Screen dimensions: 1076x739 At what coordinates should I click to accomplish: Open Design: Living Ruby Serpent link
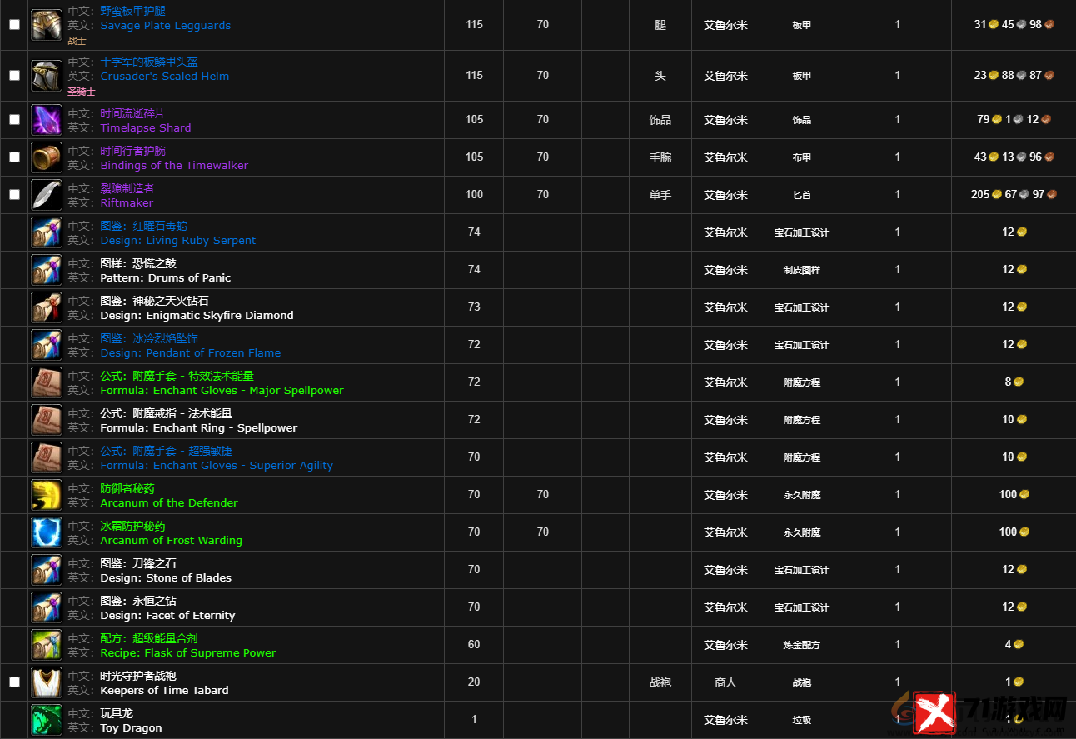pos(178,241)
